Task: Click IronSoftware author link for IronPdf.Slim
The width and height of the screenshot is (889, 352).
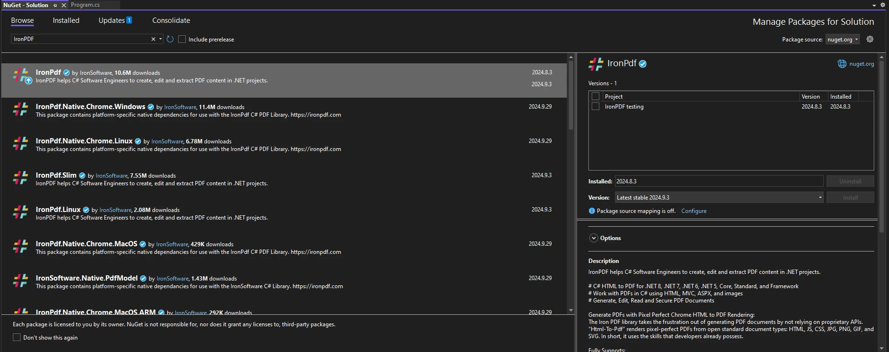Action: (x=111, y=176)
